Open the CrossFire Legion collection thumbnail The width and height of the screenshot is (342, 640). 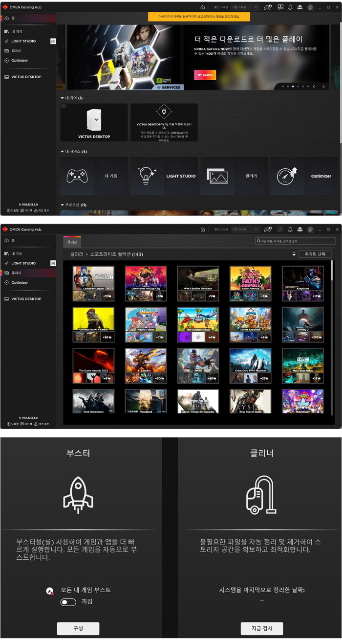[93, 283]
